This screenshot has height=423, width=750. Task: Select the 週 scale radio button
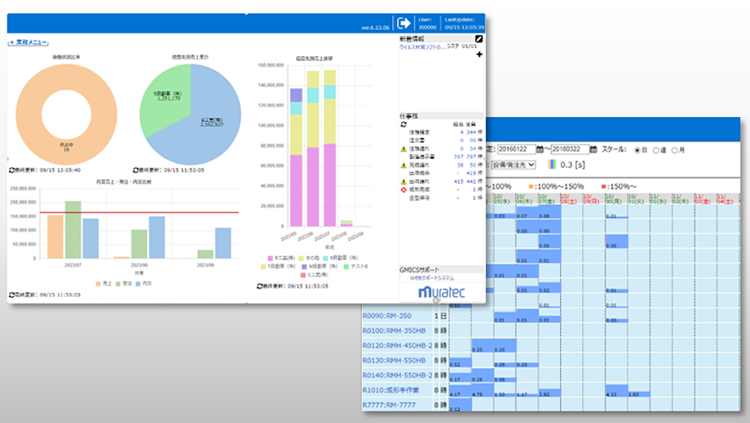656,150
